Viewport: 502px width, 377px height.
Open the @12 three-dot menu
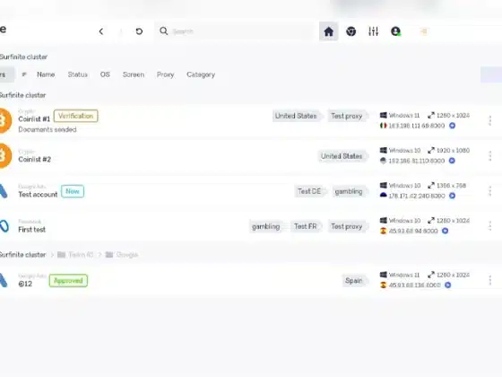coord(489,280)
